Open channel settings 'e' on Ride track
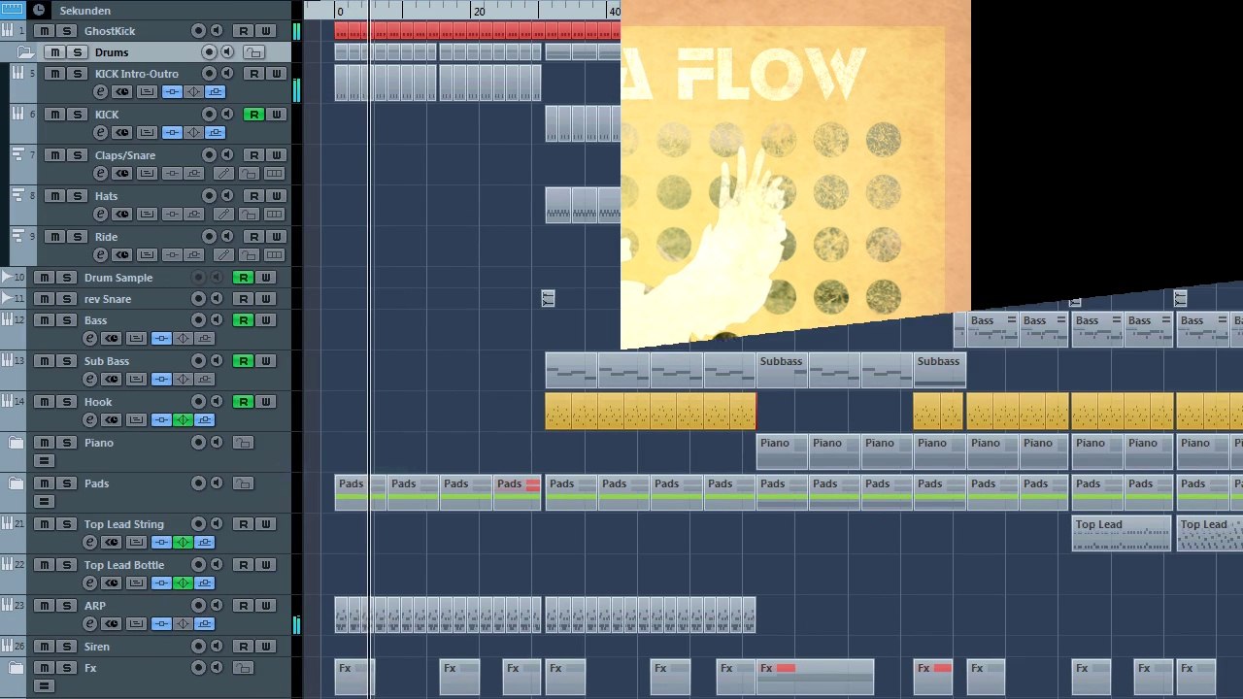Image resolution: width=1243 pixels, height=699 pixels. click(x=100, y=255)
